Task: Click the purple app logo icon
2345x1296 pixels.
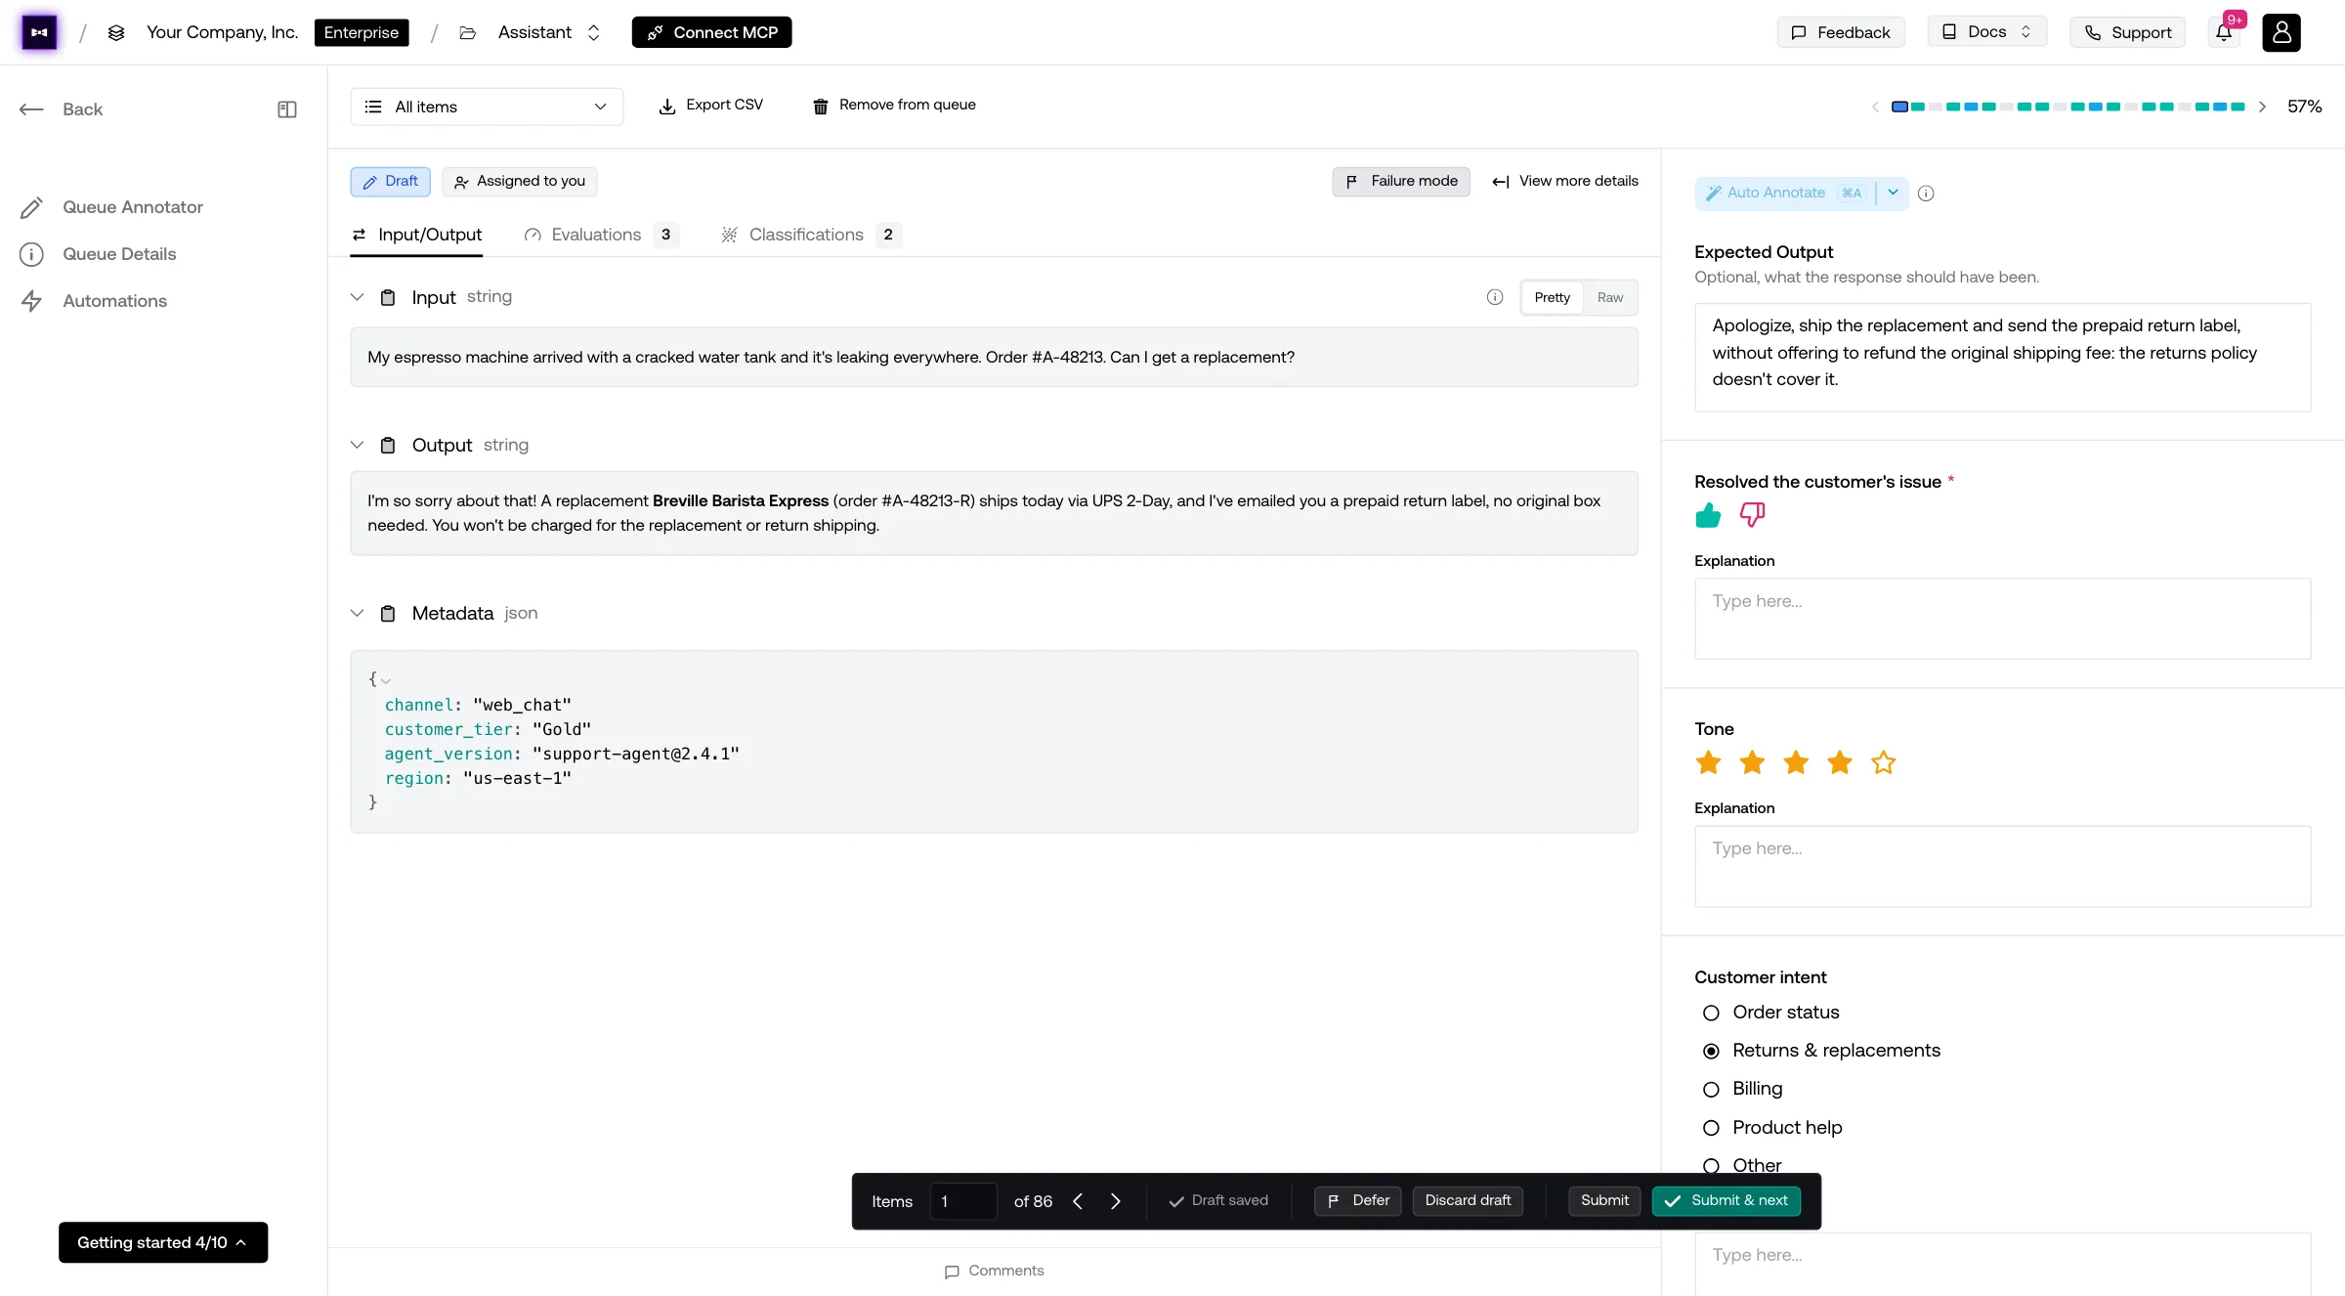Action: coord(39,32)
